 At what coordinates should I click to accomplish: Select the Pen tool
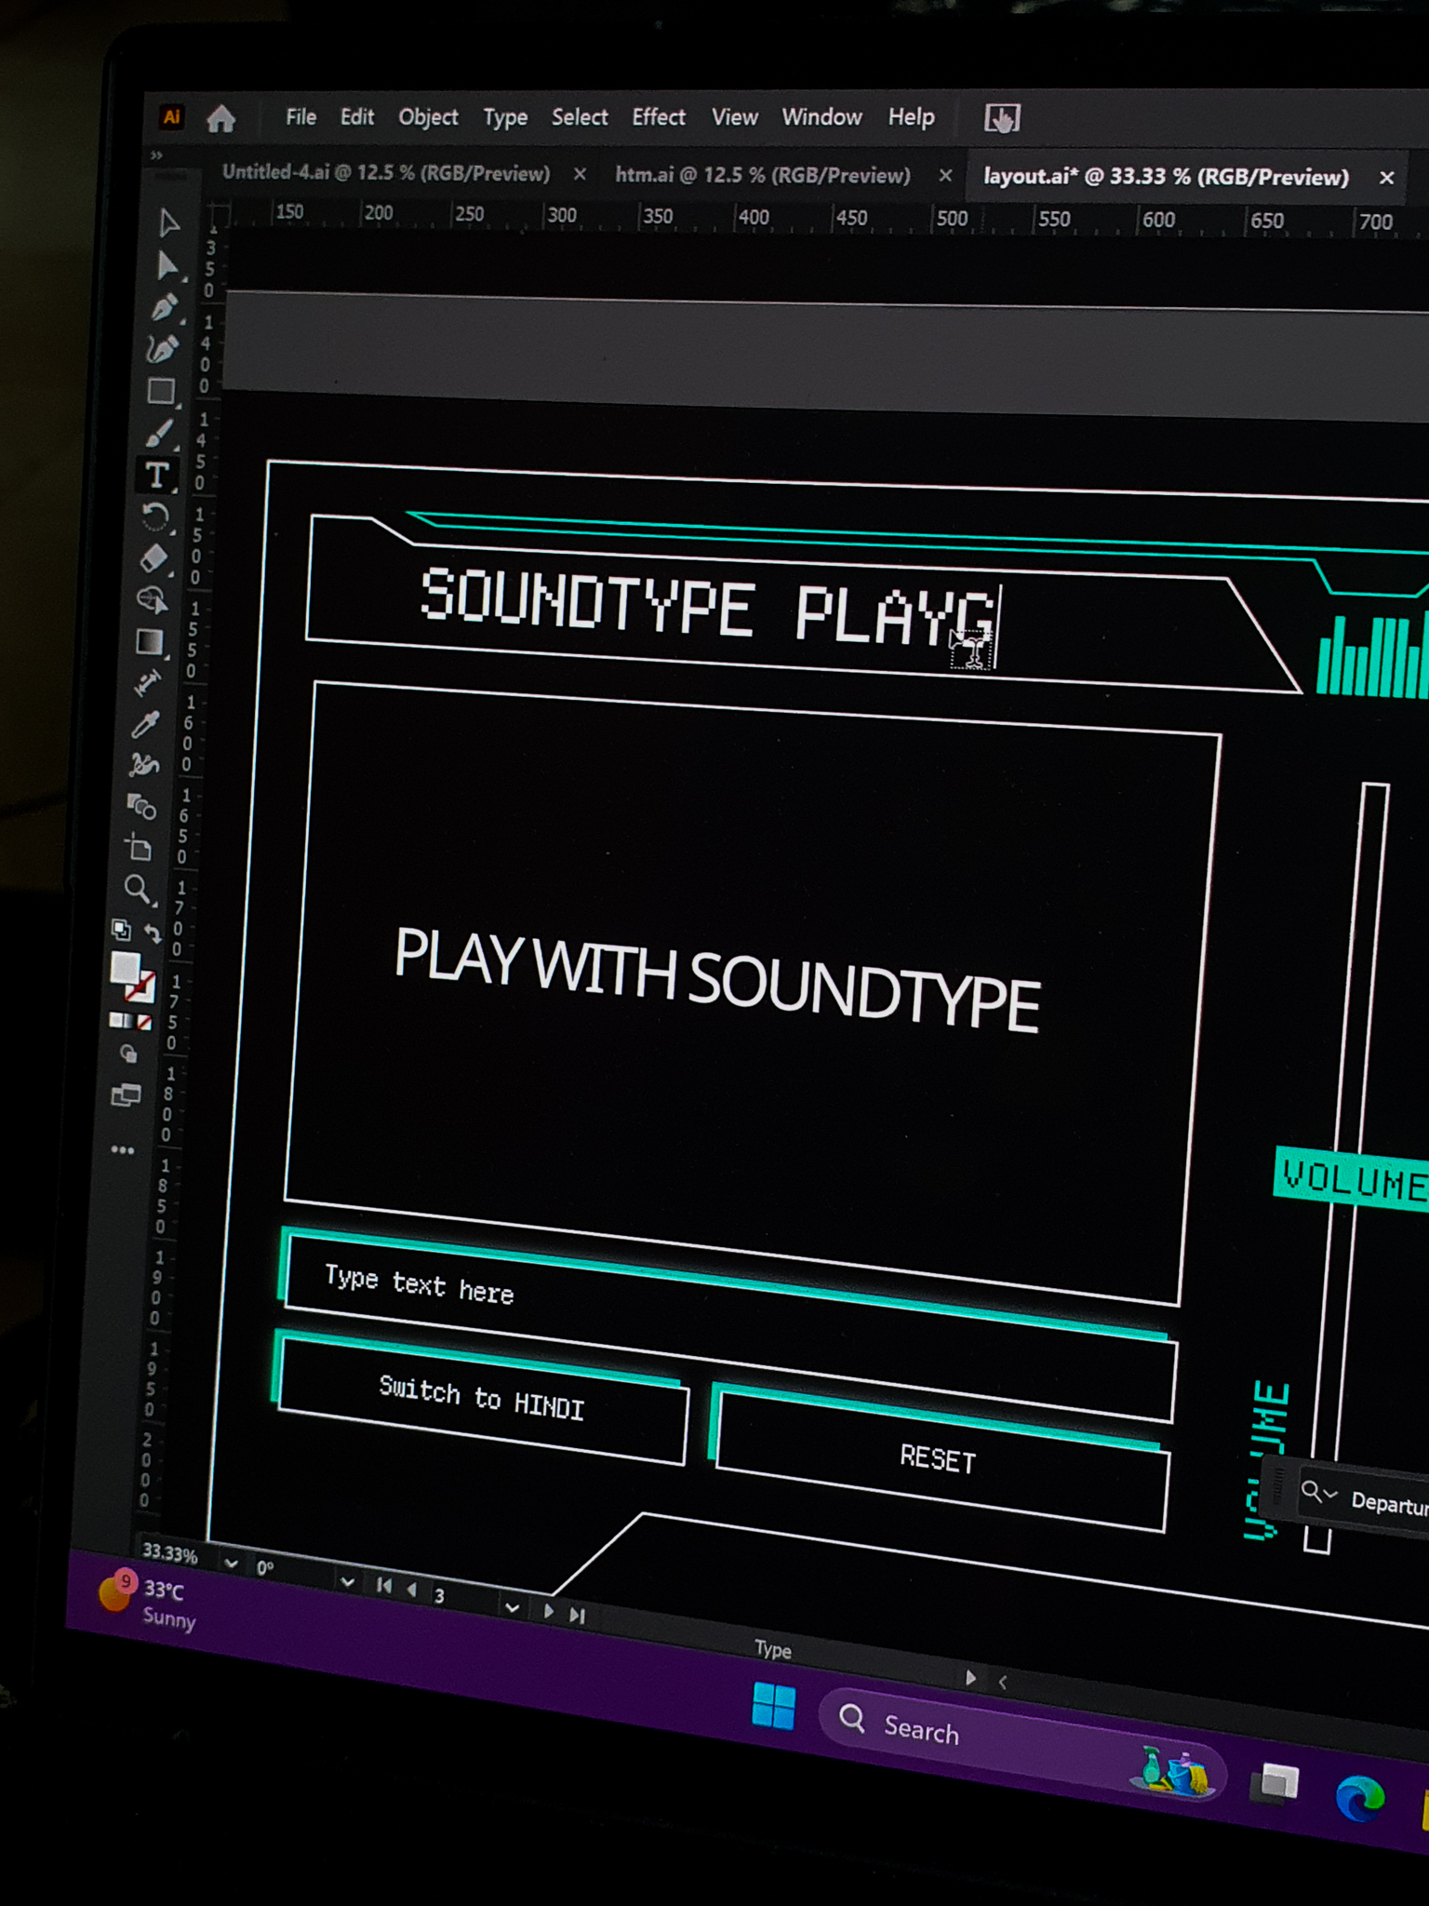coord(165,308)
